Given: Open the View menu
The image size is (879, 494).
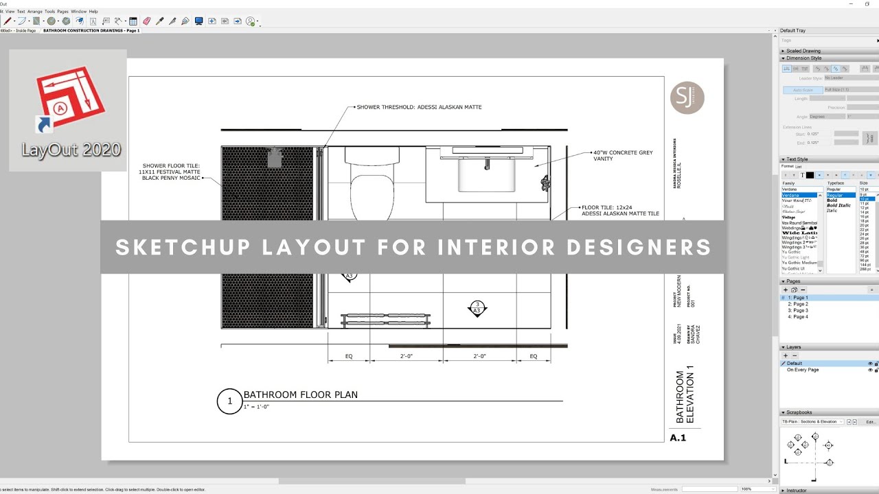Looking at the screenshot, I should coord(10,12).
